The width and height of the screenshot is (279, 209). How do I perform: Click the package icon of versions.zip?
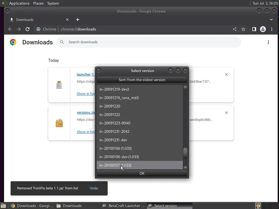pos(59,123)
